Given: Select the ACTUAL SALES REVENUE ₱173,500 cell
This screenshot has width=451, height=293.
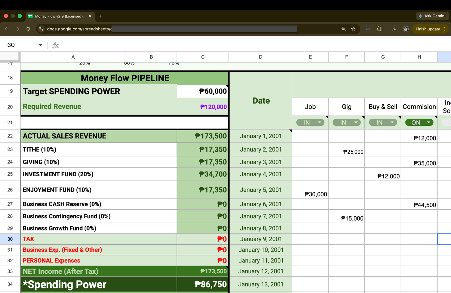Looking at the screenshot, I should point(203,136).
